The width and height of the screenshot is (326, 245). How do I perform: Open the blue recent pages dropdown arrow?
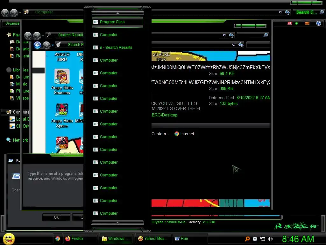[53, 45]
